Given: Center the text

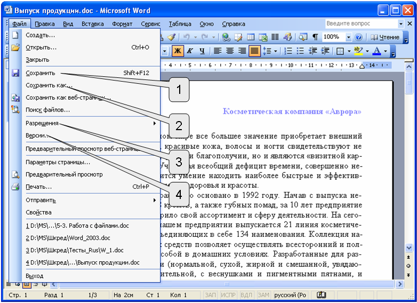Looking at the screenshot, I should pyautogui.click(x=230, y=51).
